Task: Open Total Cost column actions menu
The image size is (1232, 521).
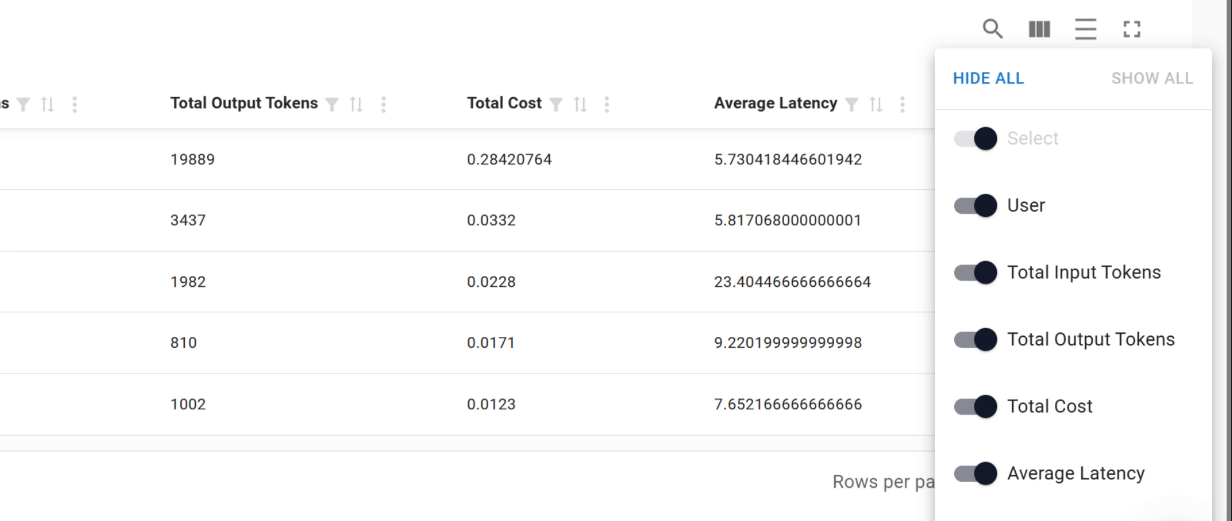Action: pos(606,105)
